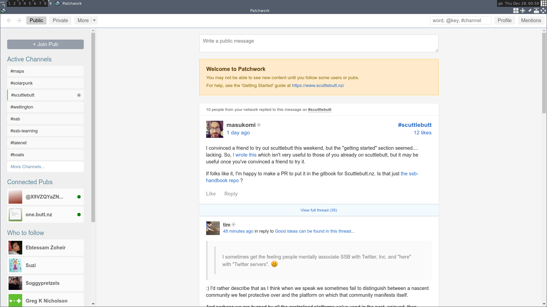Viewport: 547px width, 307px height.
Task: Click green status dot of @X9VZQYaZN...
Action: [79, 197]
